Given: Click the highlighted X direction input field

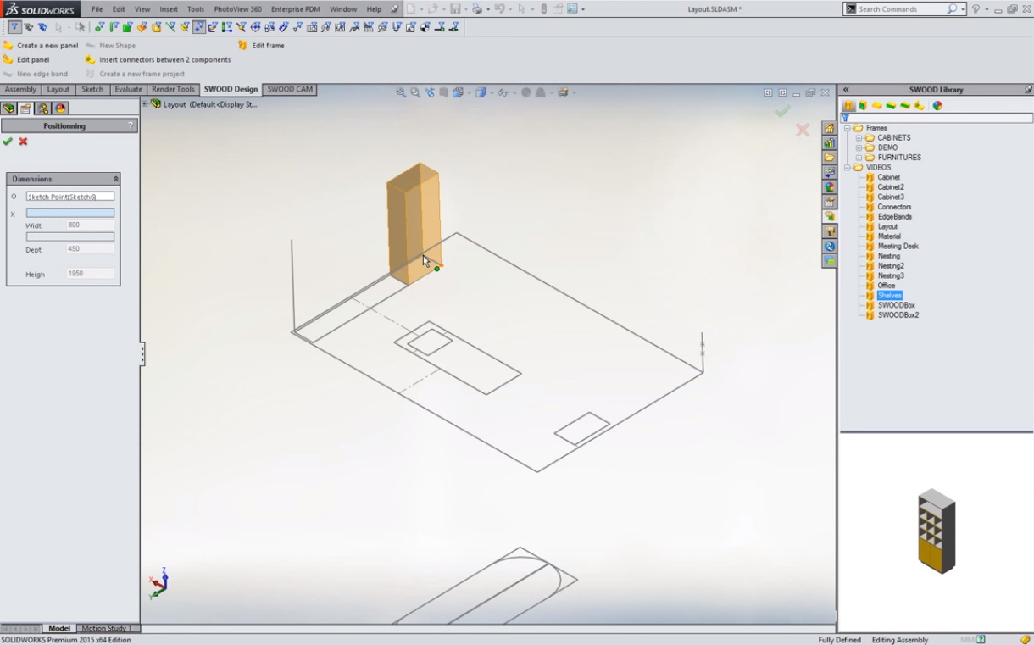Looking at the screenshot, I should [x=70, y=214].
